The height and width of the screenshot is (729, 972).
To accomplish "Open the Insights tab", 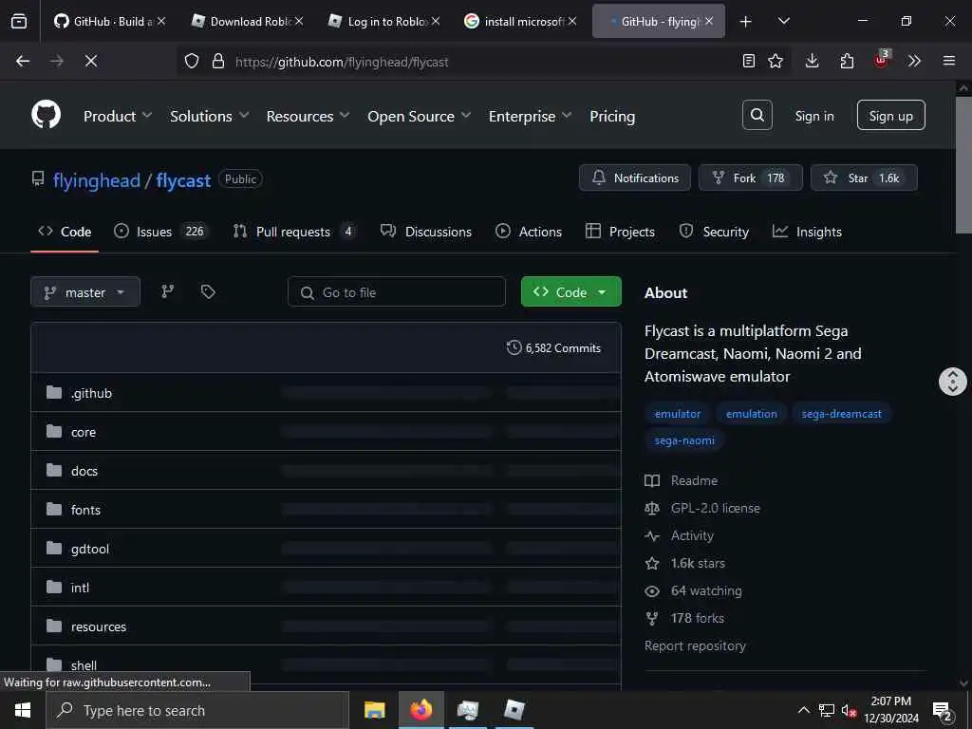I will tap(807, 232).
